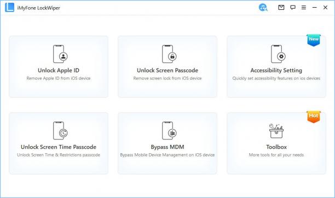Choose the Accessibility Setting label
The width and height of the screenshot is (335, 198).
[x=276, y=70]
